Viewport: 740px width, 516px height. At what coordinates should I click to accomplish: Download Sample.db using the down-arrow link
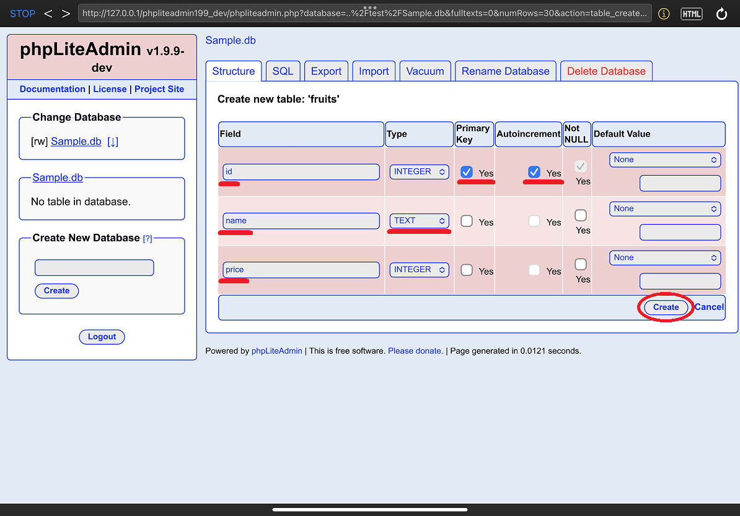[x=113, y=141]
